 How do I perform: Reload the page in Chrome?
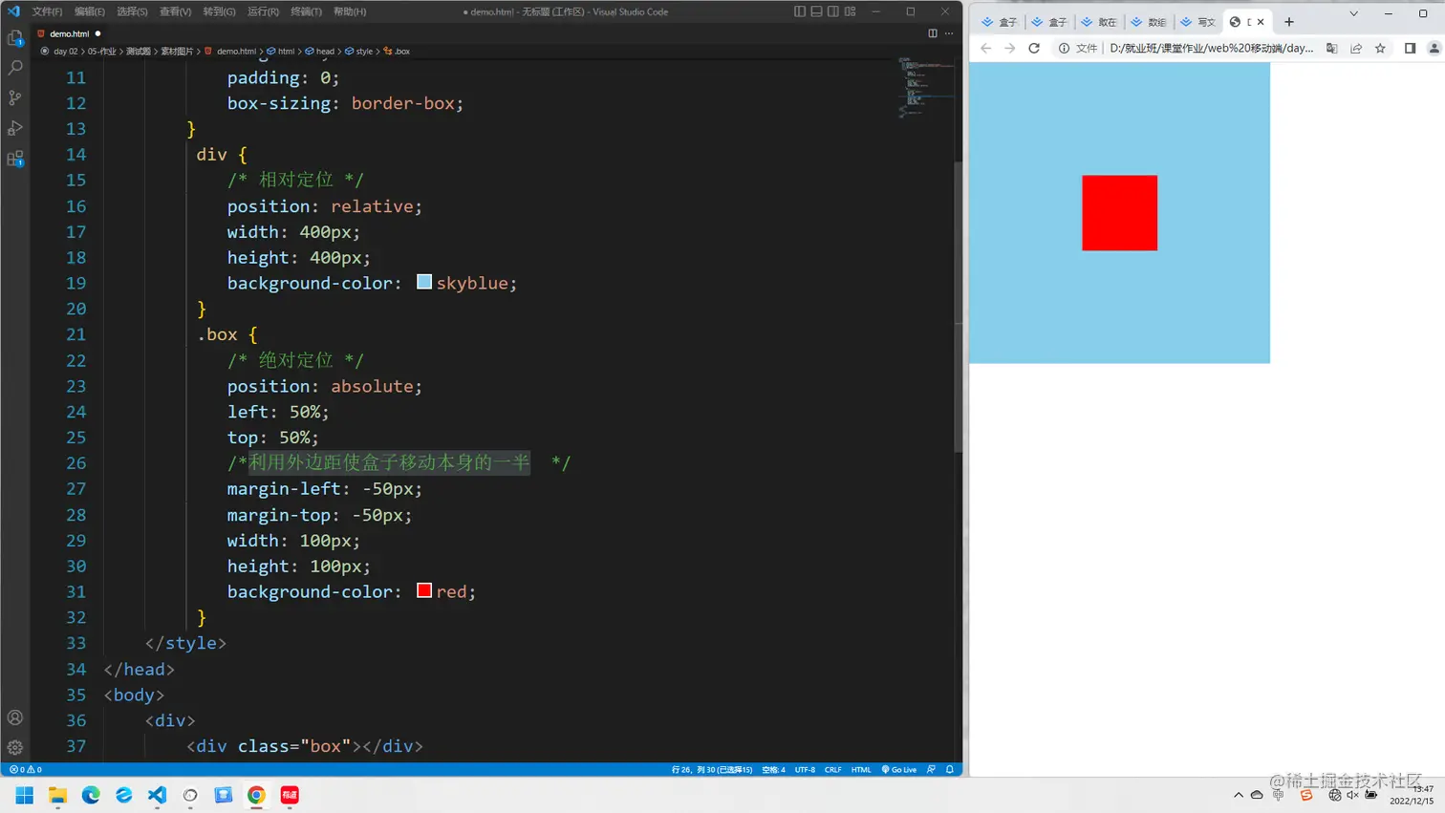pos(1034,48)
